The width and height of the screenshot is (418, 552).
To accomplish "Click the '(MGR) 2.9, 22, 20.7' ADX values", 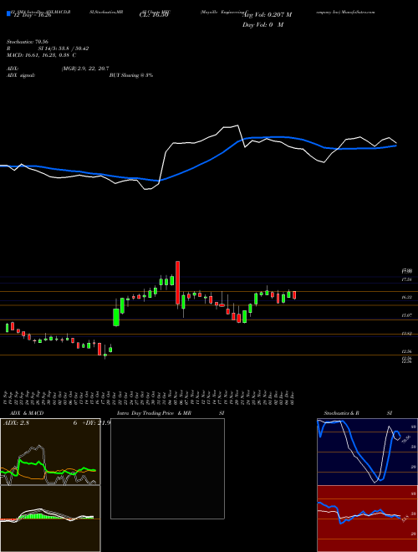I will click(x=84, y=69).
